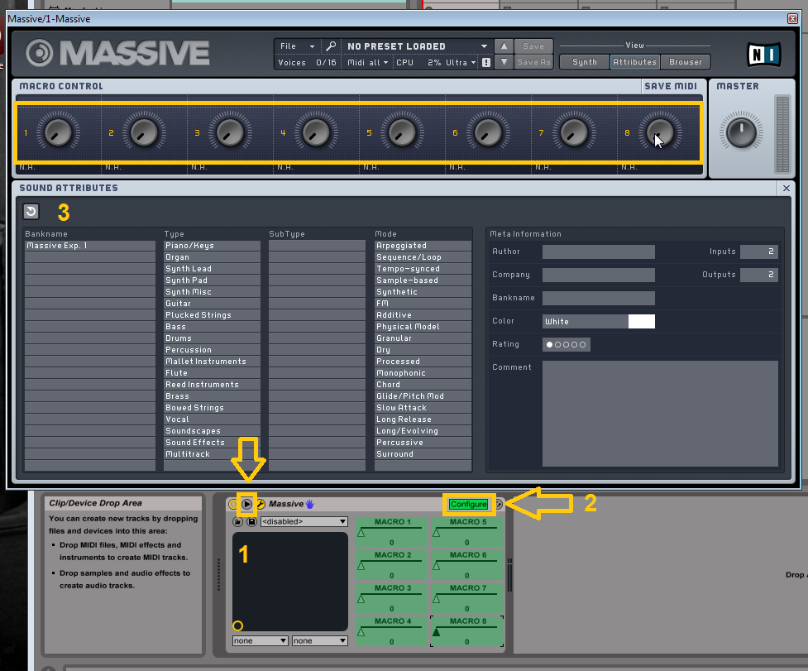
Task: Toggle the Percussive mode attribute
Action: tap(423, 443)
